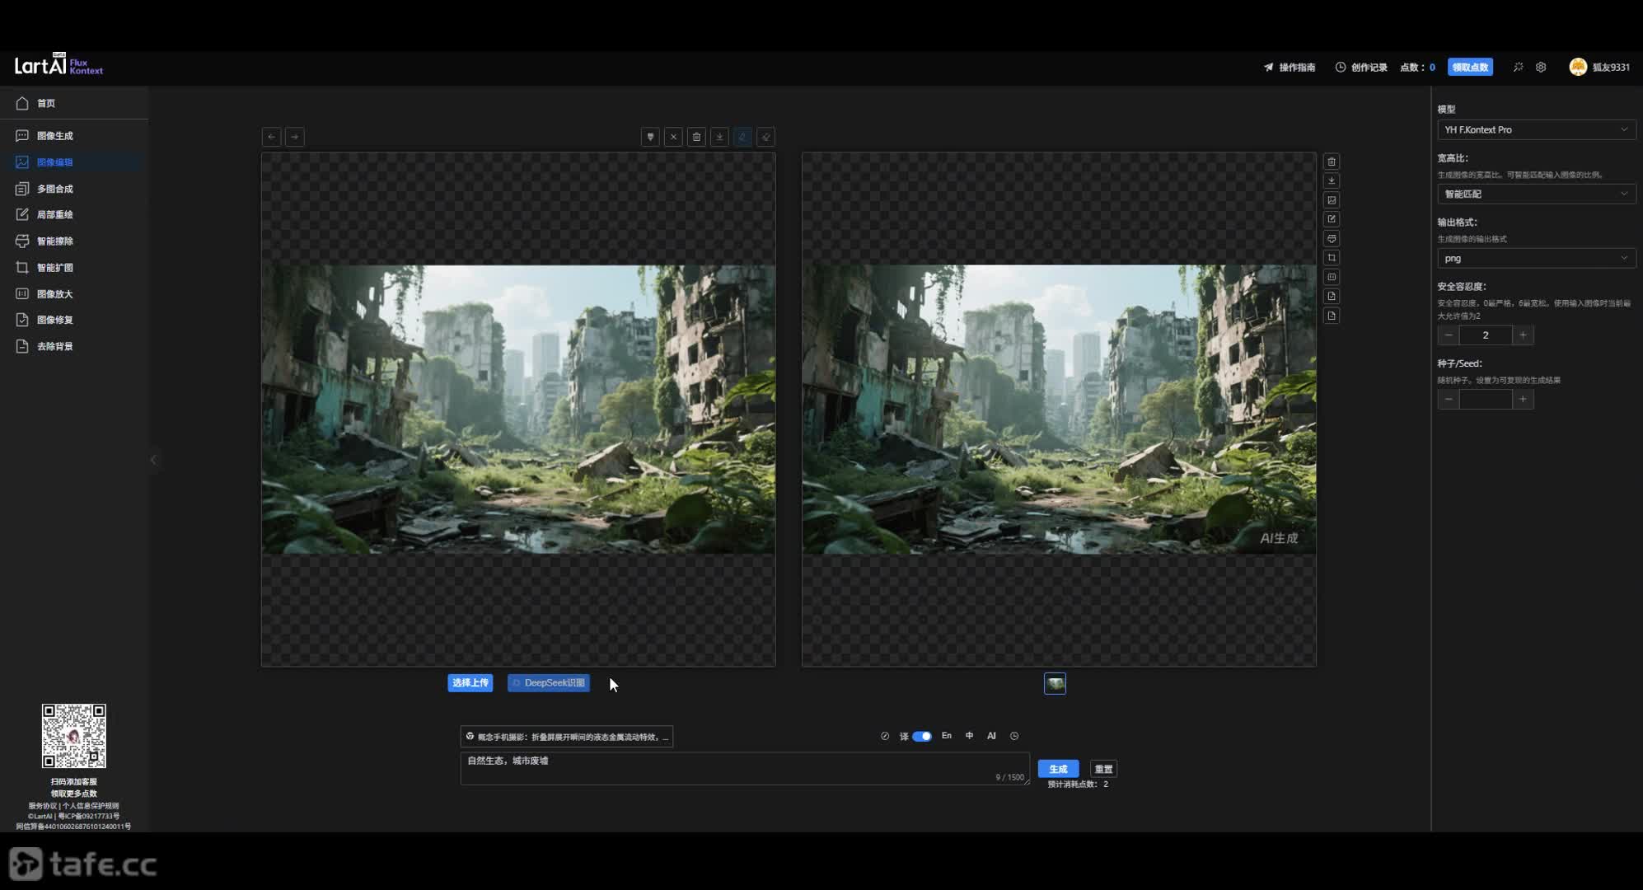This screenshot has width=1643, height=890.
Task: Open the 个人信息保护规则 link at the bottom left
Action: tap(91, 806)
